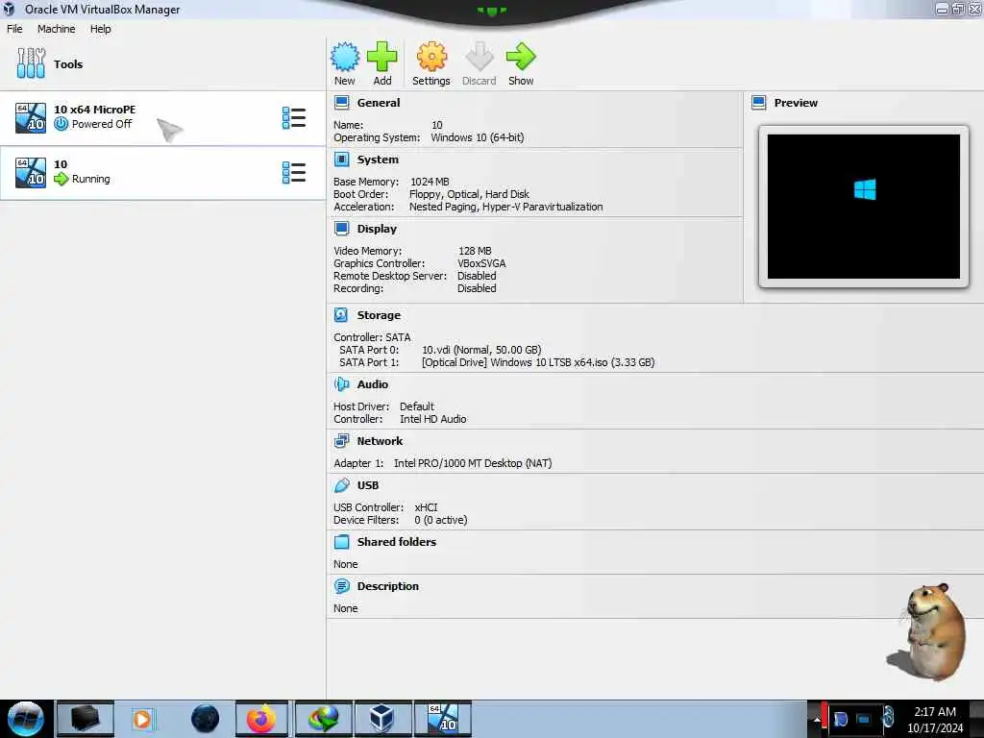The image size is (984, 738).
Task: Click the Network section icon
Action: click(341, 440)
